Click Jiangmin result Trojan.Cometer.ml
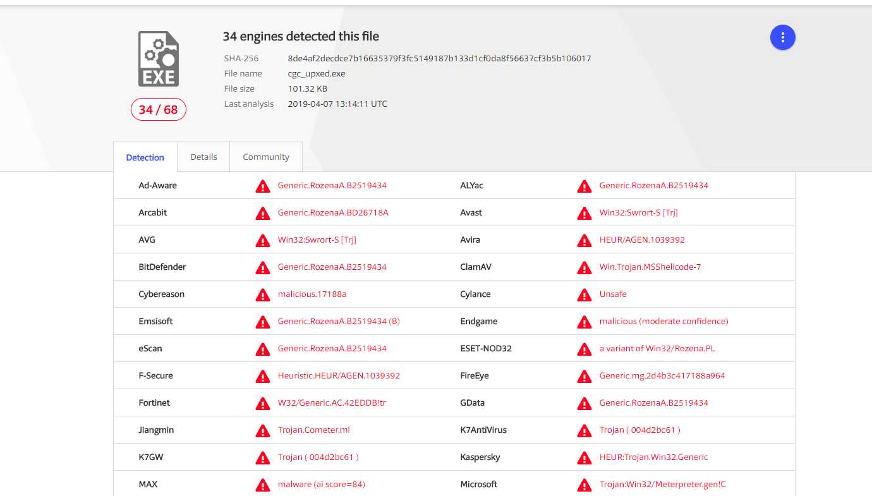 click(314, 430)
